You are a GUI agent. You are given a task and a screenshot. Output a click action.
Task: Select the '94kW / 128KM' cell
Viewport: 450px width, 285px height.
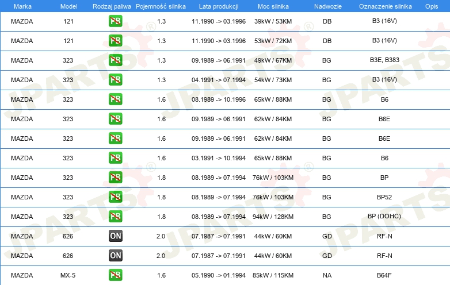[x=273, y=217]
